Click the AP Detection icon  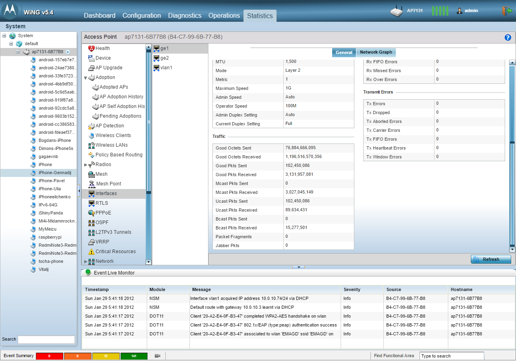point(92,126)
